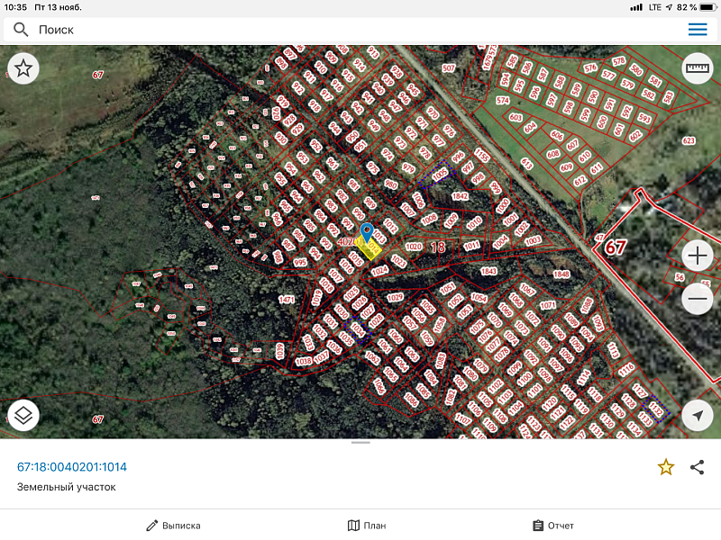The image size is (721, 540).
Task: Select parcel 1471 on the map
Action: tap(287, 299)
